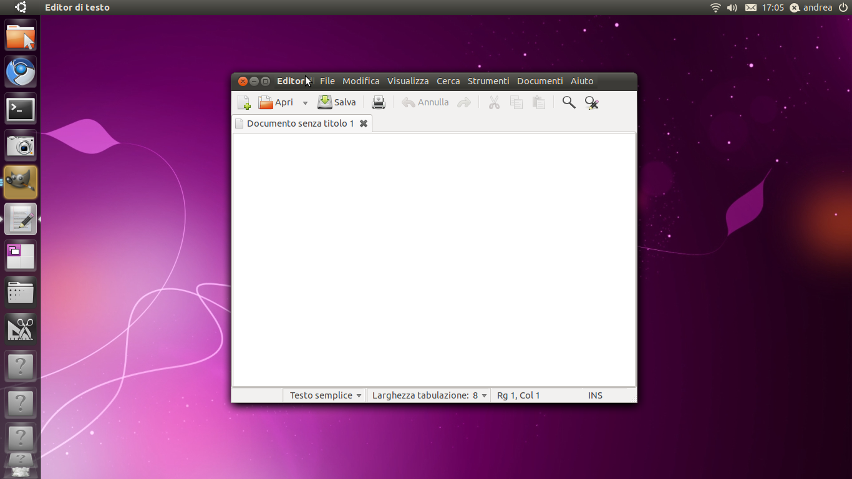Click the Rg 1, Col 1 status text
Image resolution: width=852 pixels, height=479 pixels.
click(518, 395)
